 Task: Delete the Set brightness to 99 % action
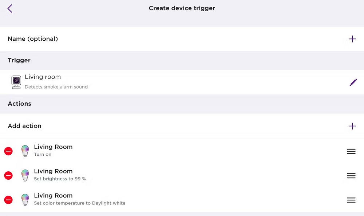click(x=8, y=175)
